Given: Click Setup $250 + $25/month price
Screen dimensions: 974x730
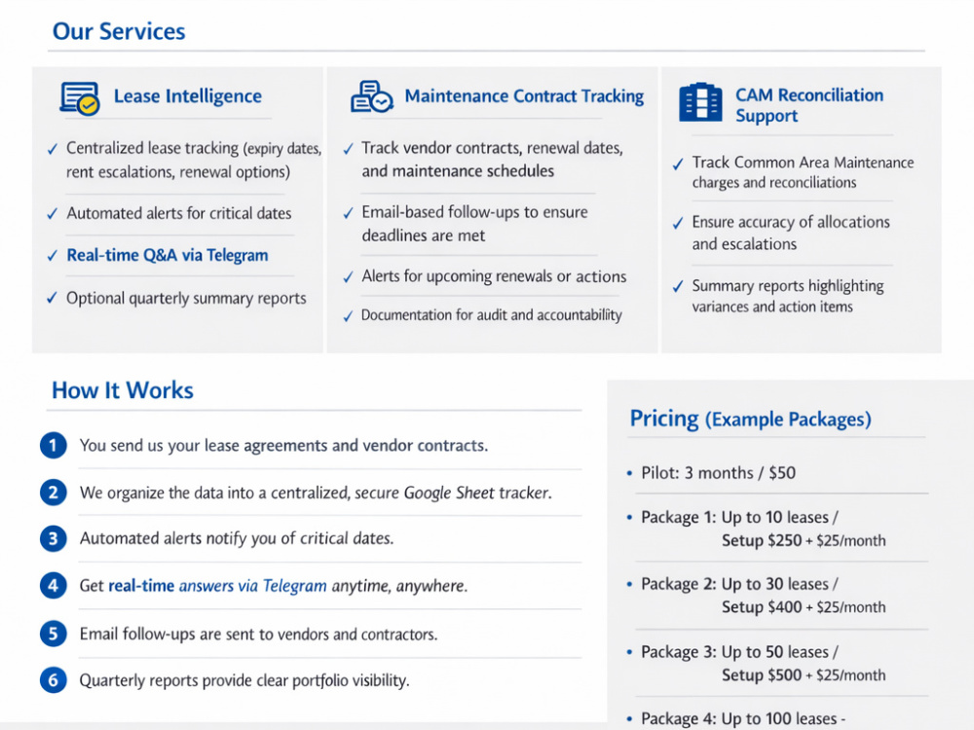Looking at the screenshot, I should coord(804,540).
